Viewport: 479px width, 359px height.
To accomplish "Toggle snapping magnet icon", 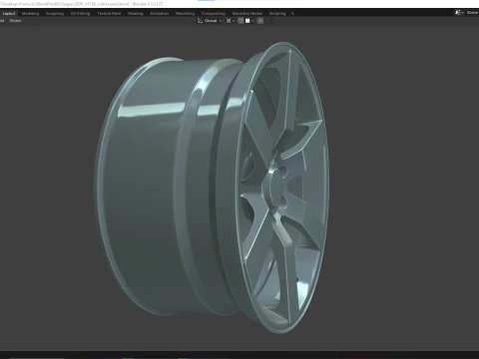I will 240,21.
